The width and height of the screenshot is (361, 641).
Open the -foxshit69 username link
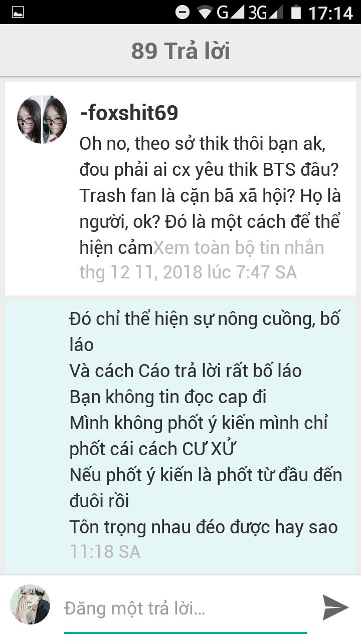(x=129, y=113)
